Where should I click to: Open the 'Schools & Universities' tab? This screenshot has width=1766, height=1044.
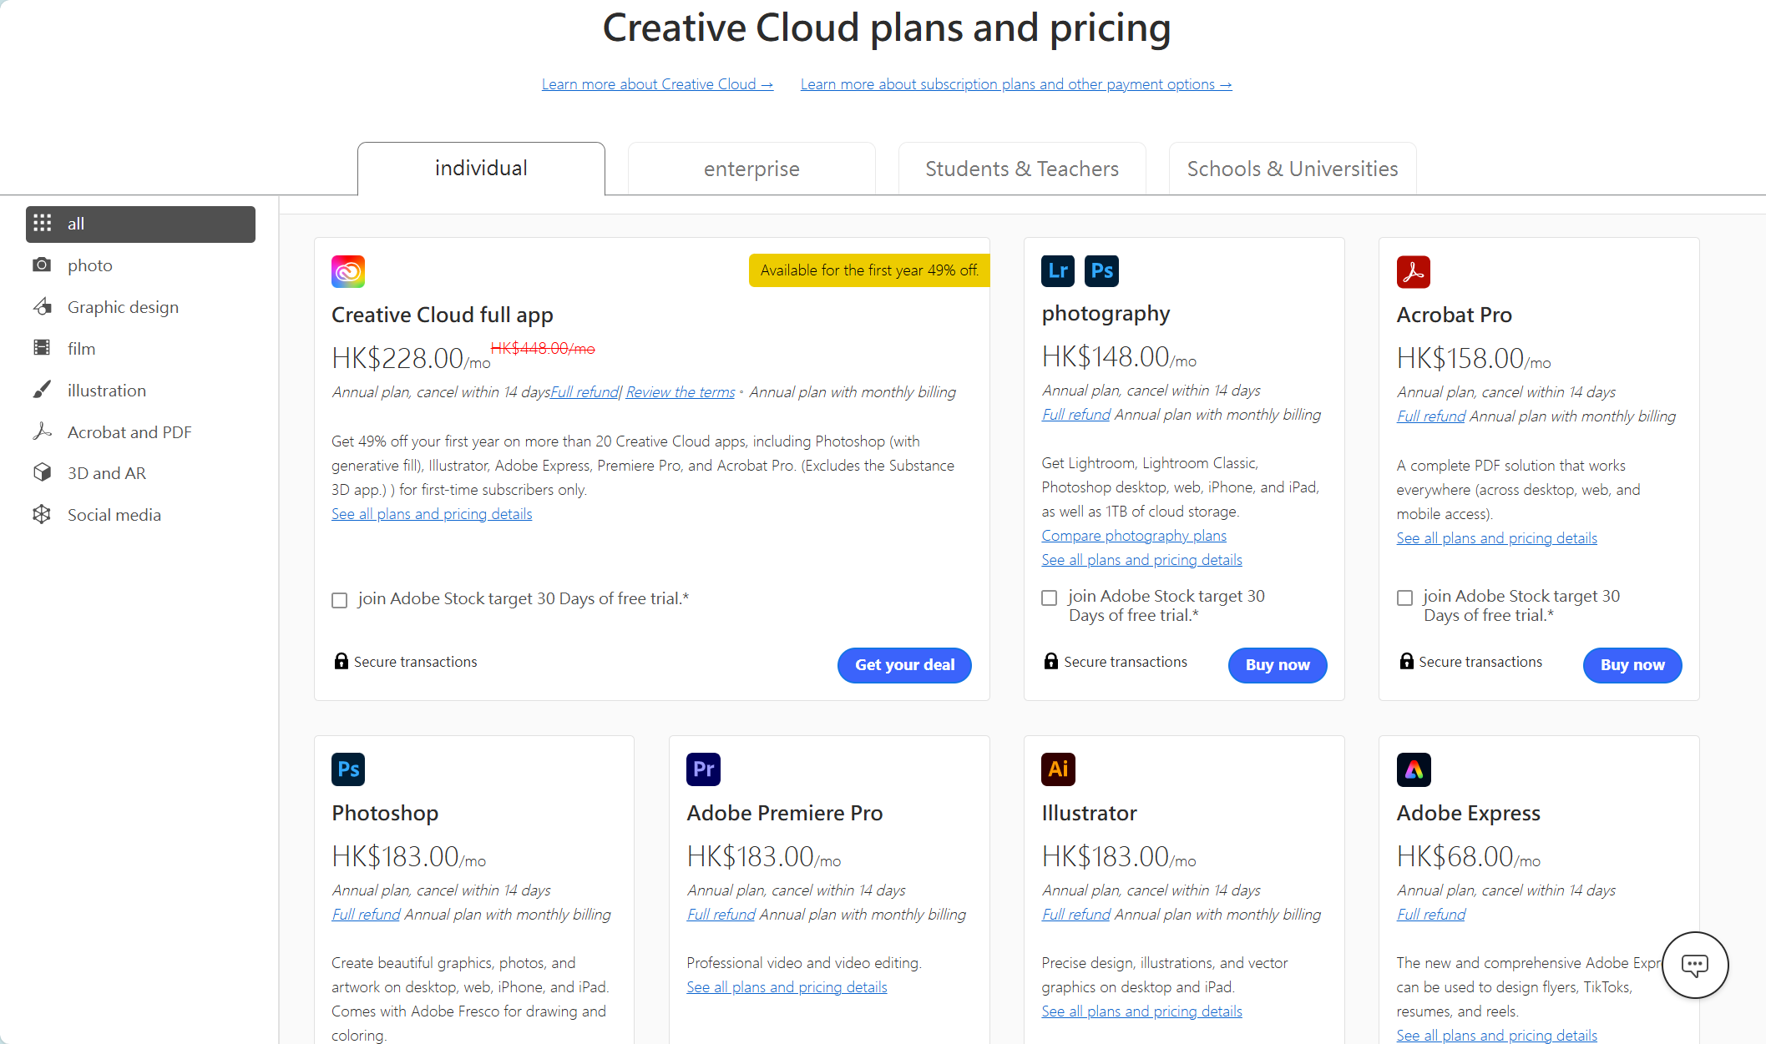1293,169
